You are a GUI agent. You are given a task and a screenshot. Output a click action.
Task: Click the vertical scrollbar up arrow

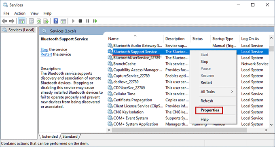271,38
